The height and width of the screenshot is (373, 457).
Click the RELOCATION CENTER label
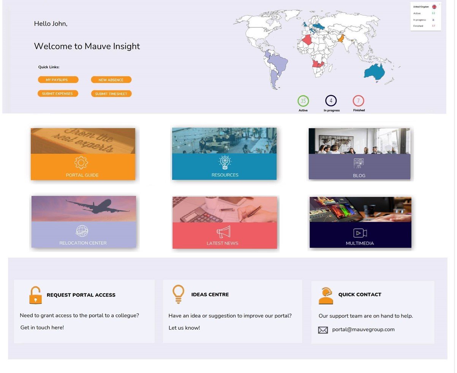coord(83,243)
